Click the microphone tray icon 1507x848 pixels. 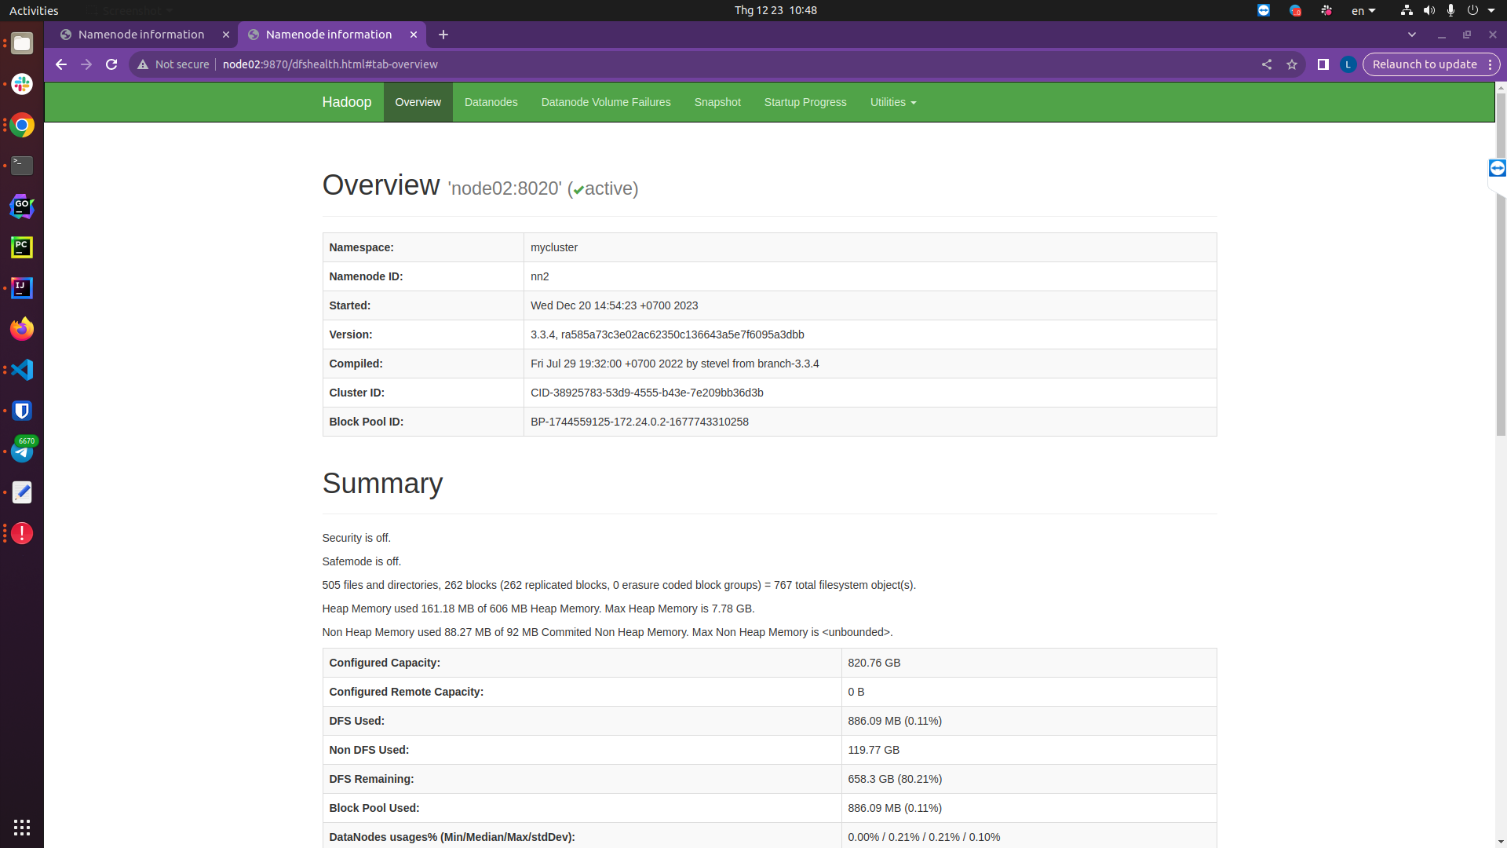1450,10
